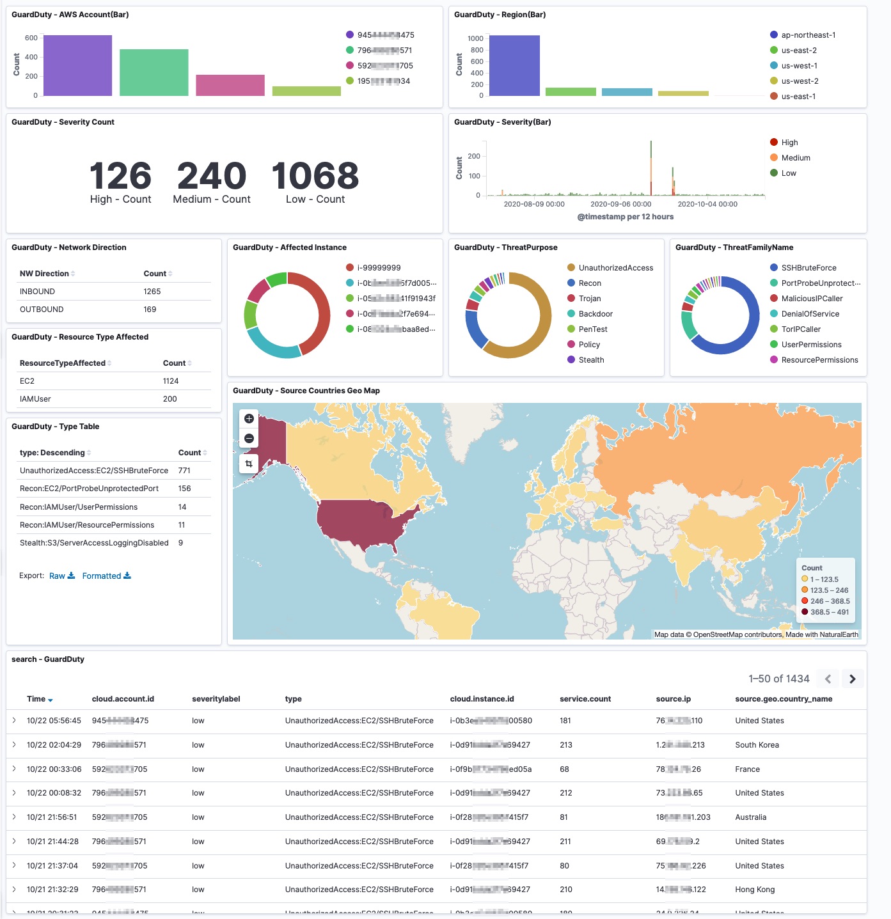Click the purple AWS account bar
Viewport: 891px width, 919px height.
77,66
